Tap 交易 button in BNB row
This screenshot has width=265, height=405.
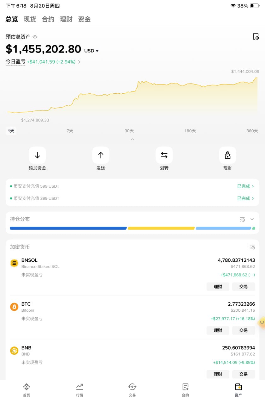click(x=244, y=374)
